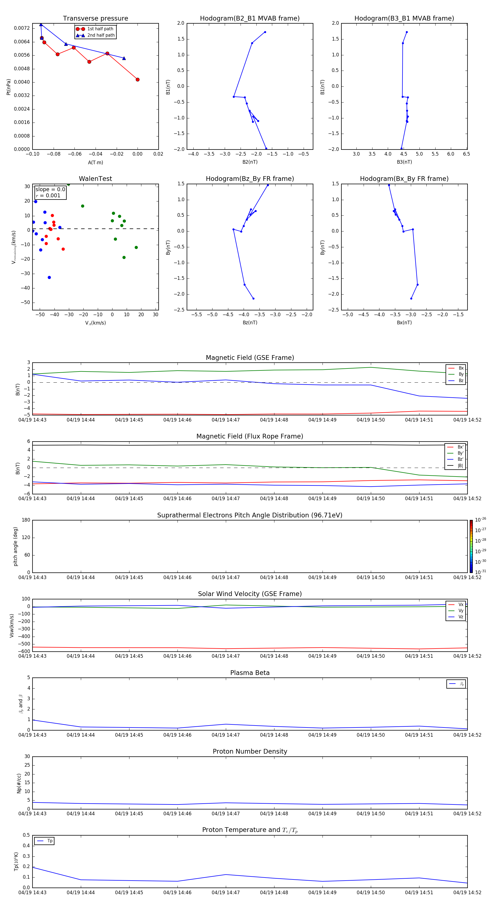Click the "slope = 0.0" annotation
500x917 pixels.
[x=50, y=190]
